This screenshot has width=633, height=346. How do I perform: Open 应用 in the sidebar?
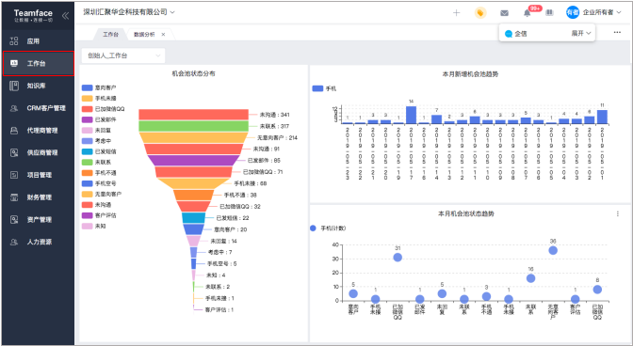(38, 41)
